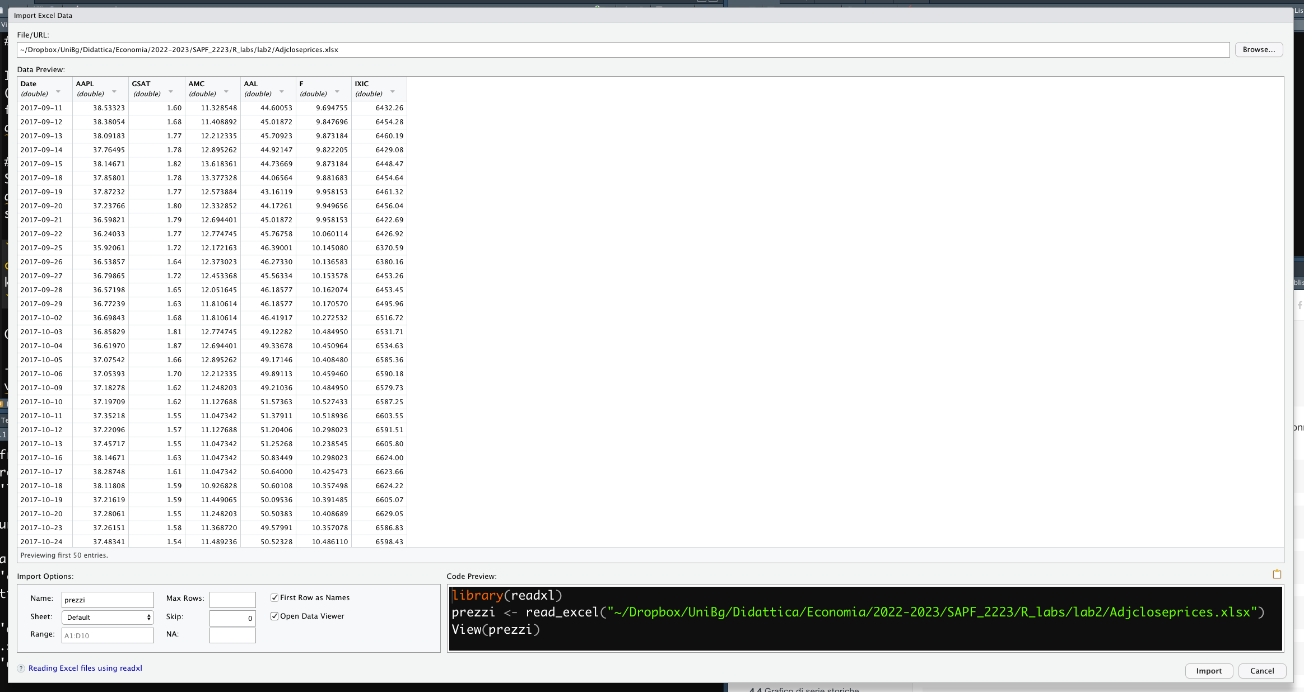The width and height of the screenshot is (1304, 692).
Task: Open the IXIC column type dropdown arrow
Action: [393, 92]
